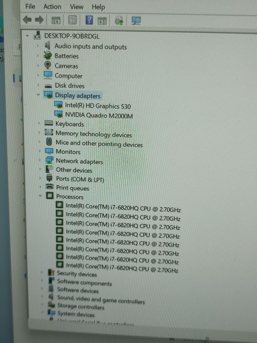Select Intel(R) HD Graphics 530
Viewport: 257px width, 343px height.
[98, 106]
